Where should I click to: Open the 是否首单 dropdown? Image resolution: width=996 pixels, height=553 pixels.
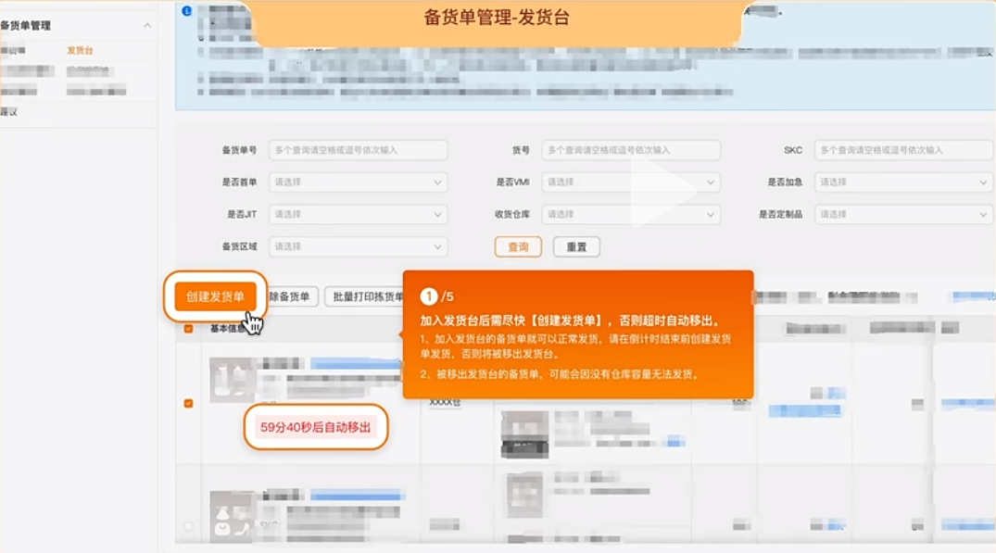point(359,182)
